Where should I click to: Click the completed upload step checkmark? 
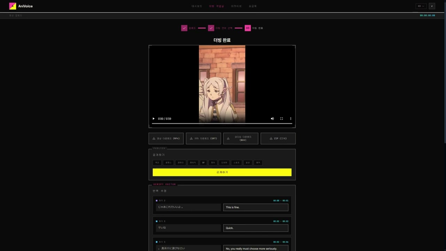point(184,28)
